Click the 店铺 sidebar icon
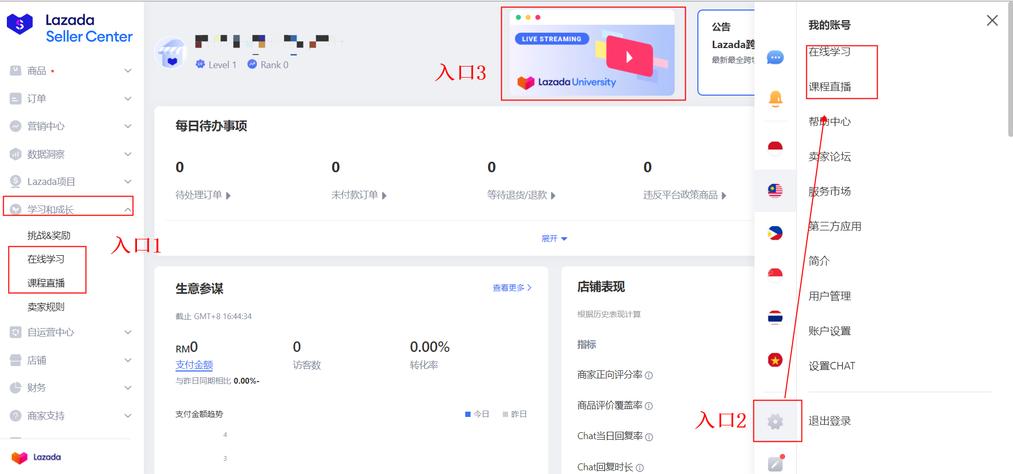 coord(16,360)
